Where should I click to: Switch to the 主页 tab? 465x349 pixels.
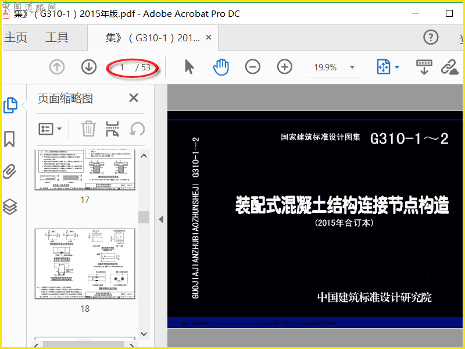(16, 38)
